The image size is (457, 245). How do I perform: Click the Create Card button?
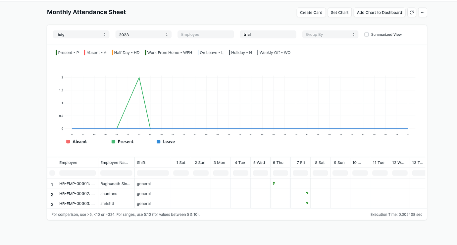311,12
